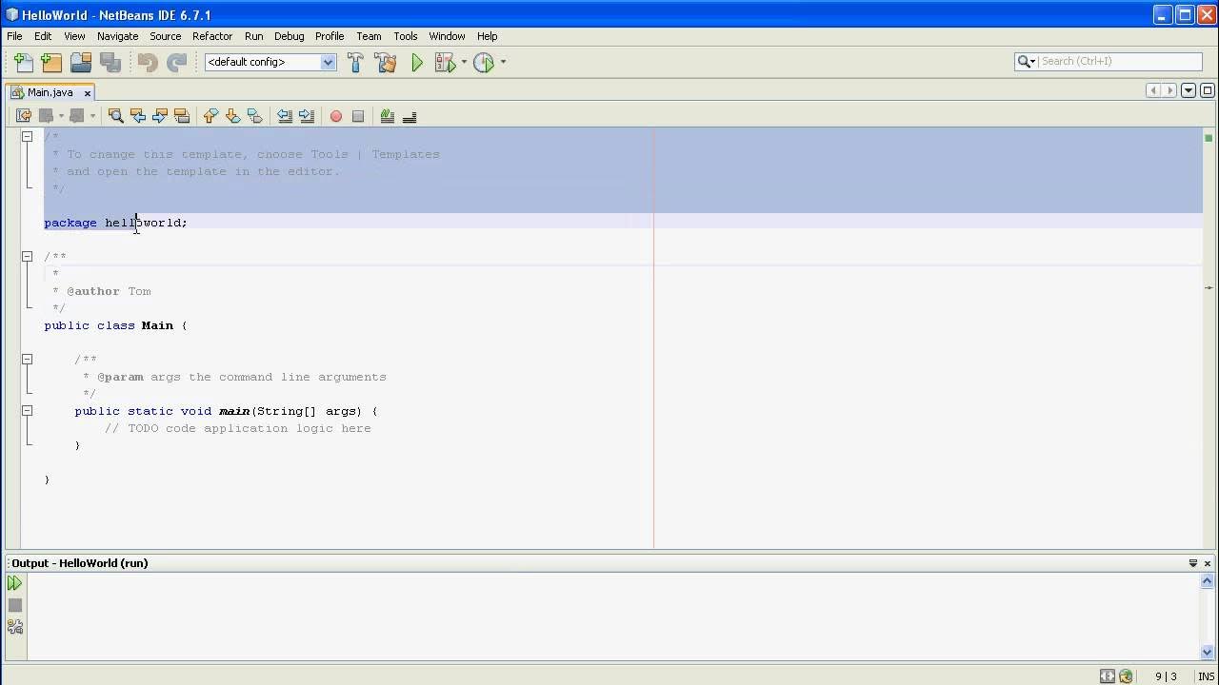Uncomment selected lines icon
This screenshot has height=685, width=1219.
pos(410,116)
